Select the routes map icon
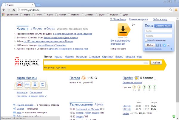This screenshot has height=120, width=179. (42, 85)
